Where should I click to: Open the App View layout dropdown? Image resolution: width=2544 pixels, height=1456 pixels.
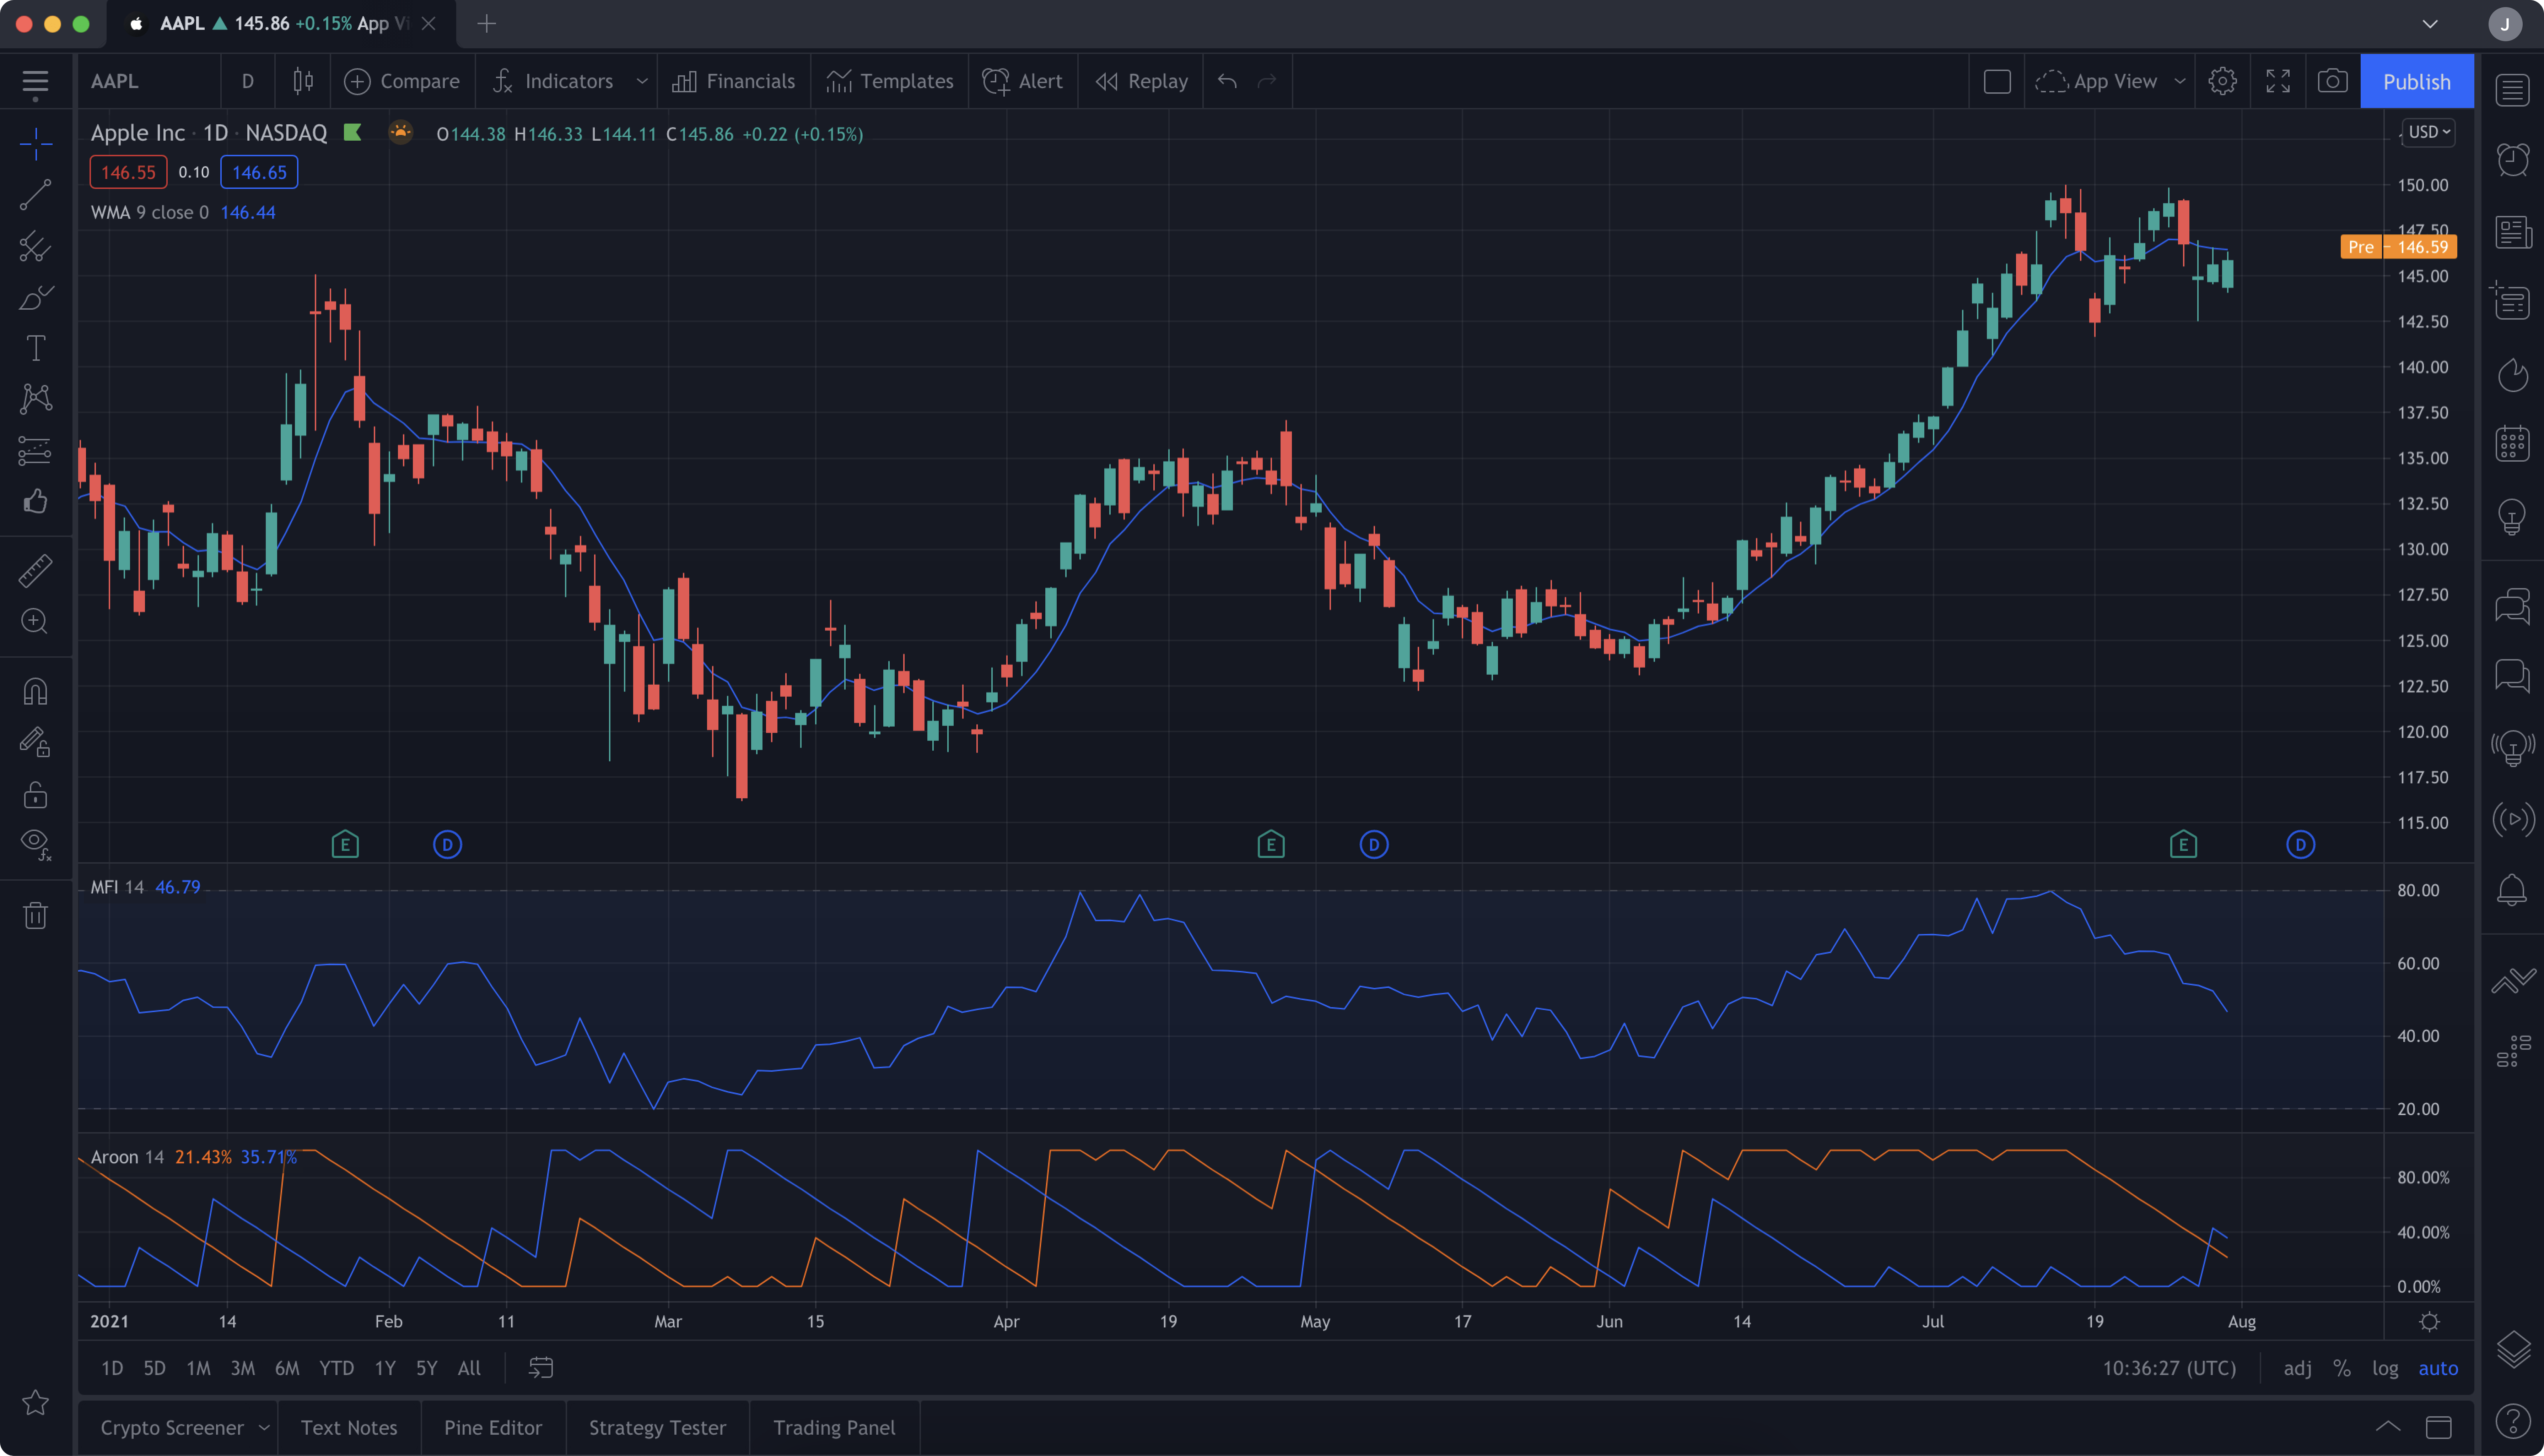(2179, 81)
